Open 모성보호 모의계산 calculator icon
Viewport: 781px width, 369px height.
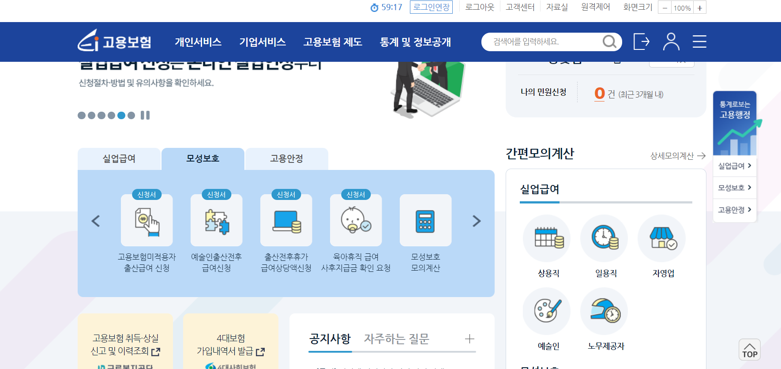[x=426, y=220]
